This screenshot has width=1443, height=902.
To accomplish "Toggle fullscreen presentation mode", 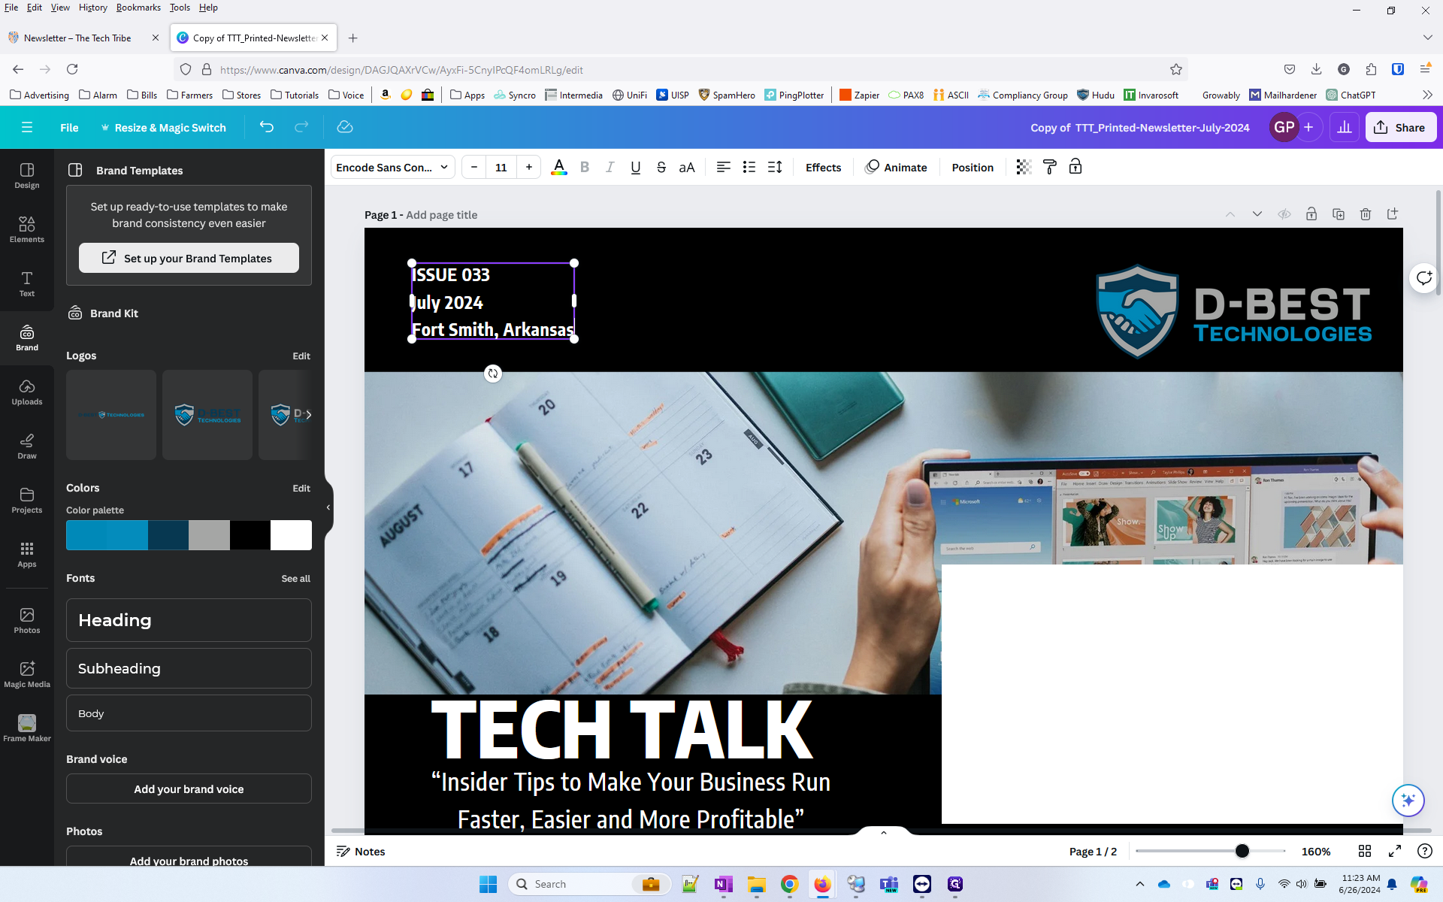I will point(1395,851).
